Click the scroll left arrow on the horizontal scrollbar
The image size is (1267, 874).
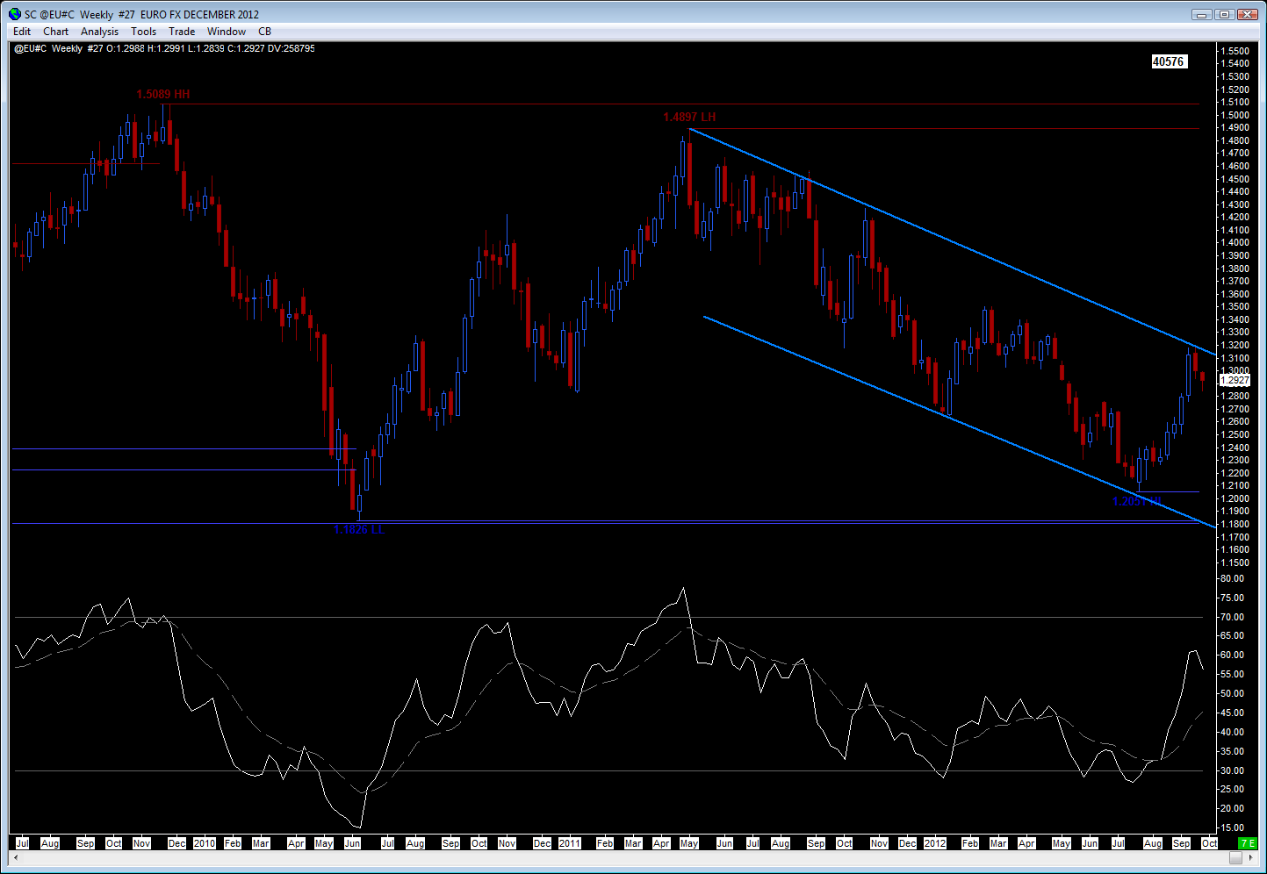pyautogui.click(x=16, y=858)
